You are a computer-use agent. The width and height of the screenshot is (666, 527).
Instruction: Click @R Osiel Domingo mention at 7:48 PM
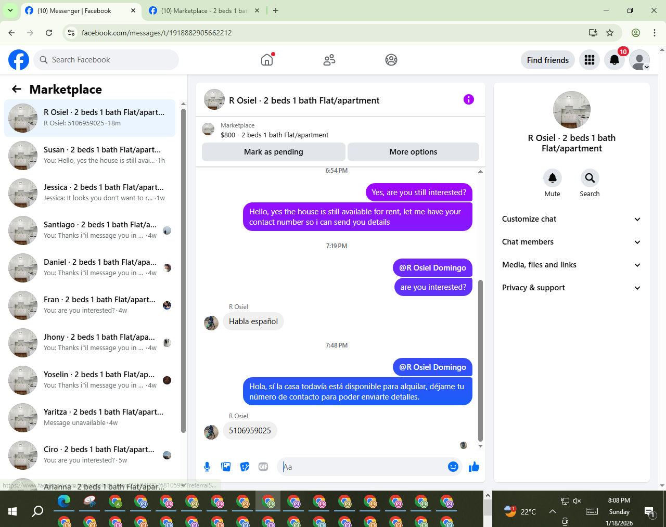(x=432, y=367)
